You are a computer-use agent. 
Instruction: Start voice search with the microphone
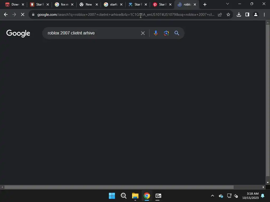point(156,33)
